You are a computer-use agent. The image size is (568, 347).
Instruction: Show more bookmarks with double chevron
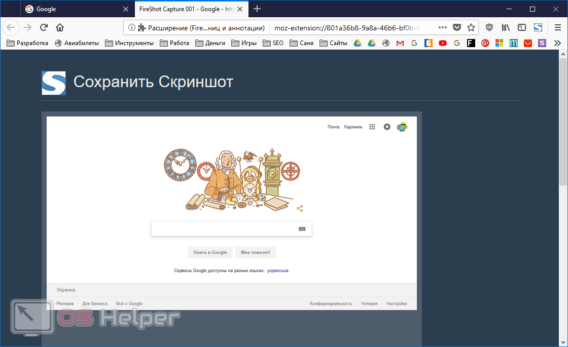[557, 43]
